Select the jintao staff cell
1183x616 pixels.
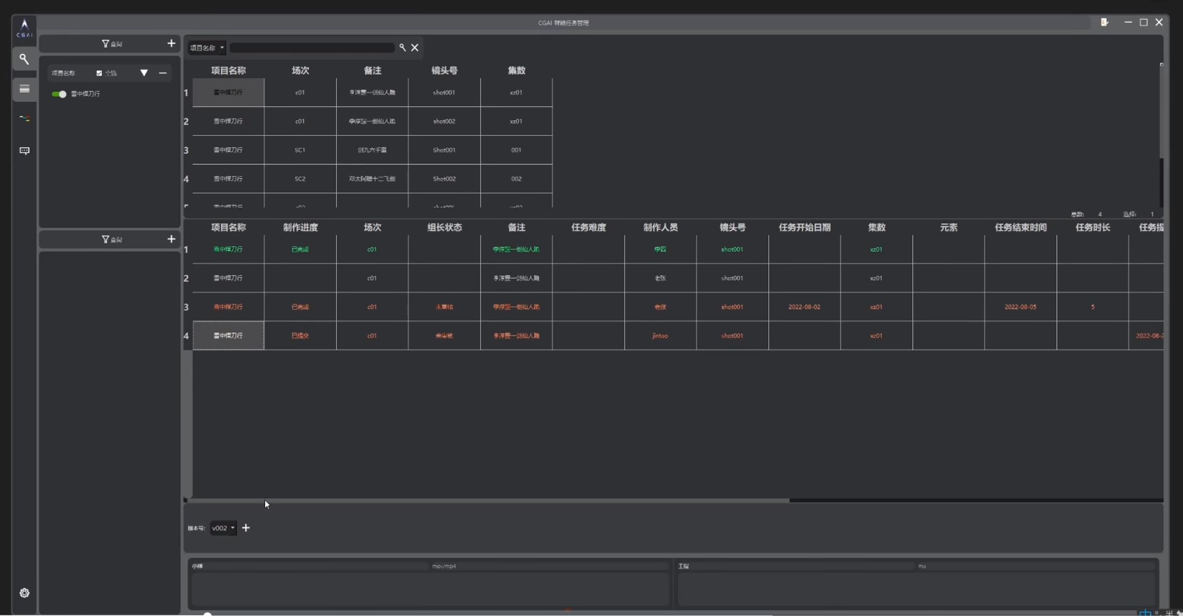pos(660,336)
